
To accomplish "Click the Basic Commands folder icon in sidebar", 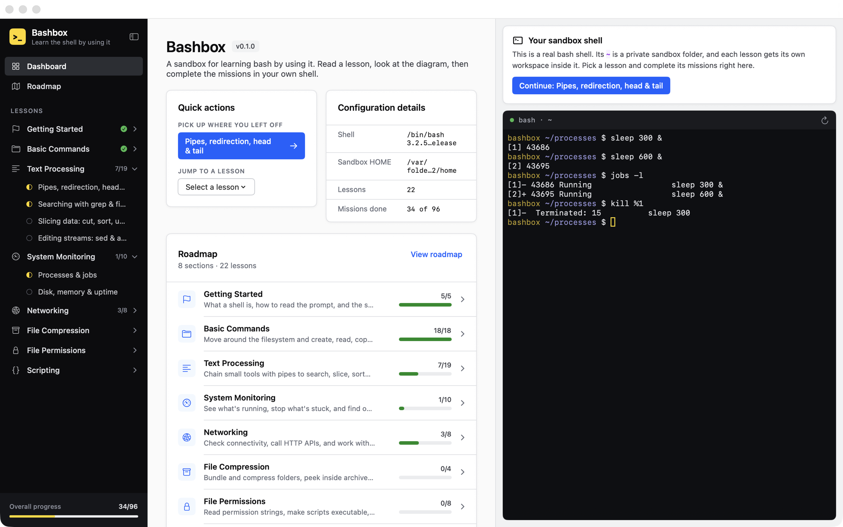I will (16, 149).
